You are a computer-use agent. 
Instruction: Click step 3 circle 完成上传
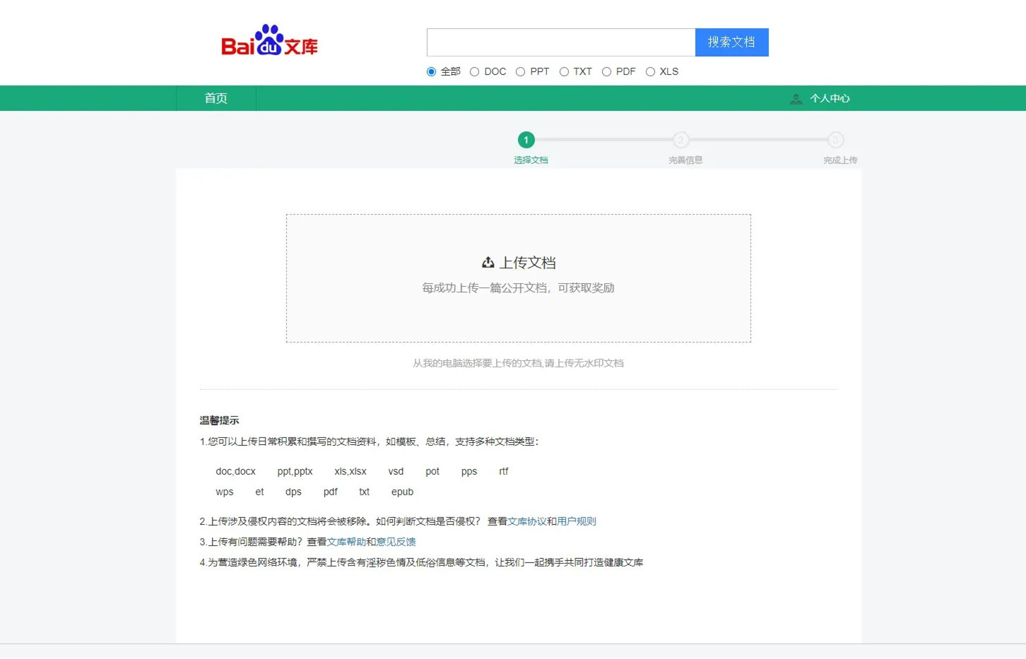coord(835,140)
